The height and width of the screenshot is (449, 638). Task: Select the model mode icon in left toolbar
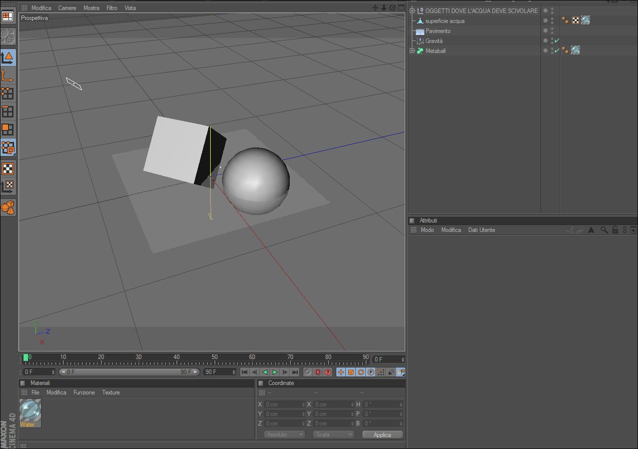click(x=8, y=57)
